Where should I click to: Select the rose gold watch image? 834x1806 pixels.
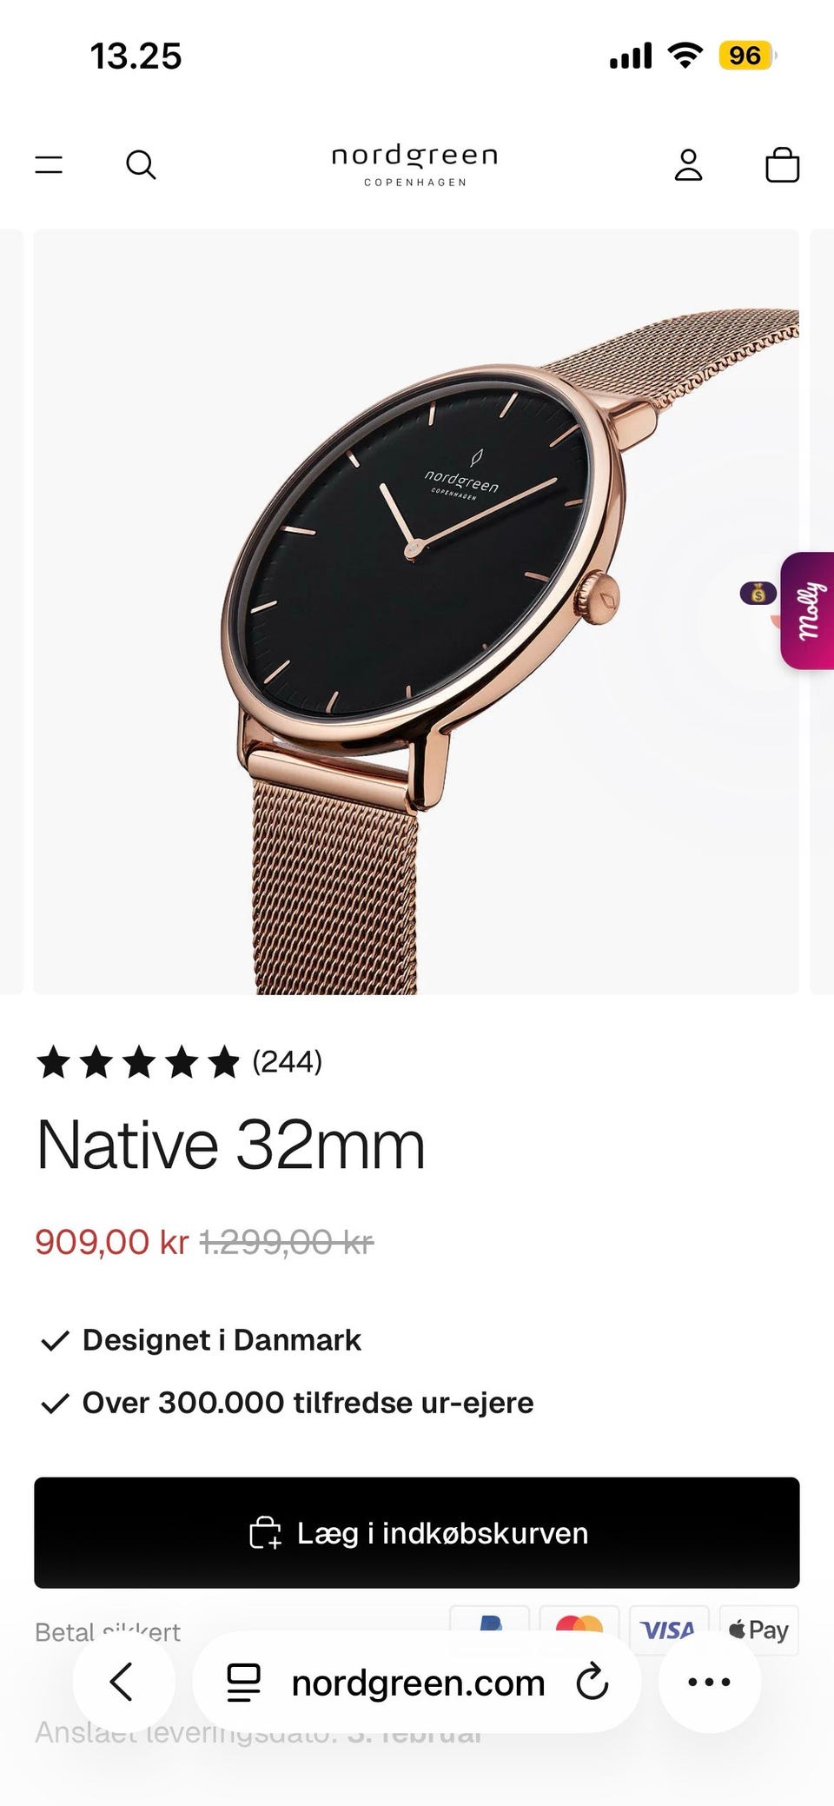pyautogui.click(x=416, y=612)
